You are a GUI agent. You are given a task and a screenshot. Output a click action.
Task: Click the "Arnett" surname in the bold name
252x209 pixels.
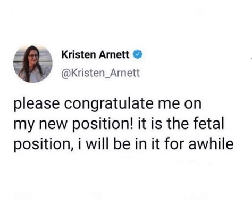[x=114, y=54]
